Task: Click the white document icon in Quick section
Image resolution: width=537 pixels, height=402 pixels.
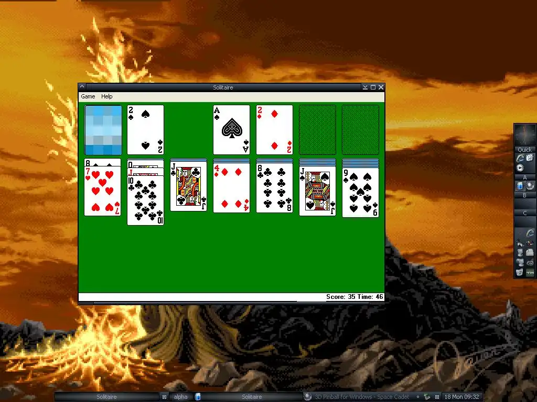Action: point(530,158)
